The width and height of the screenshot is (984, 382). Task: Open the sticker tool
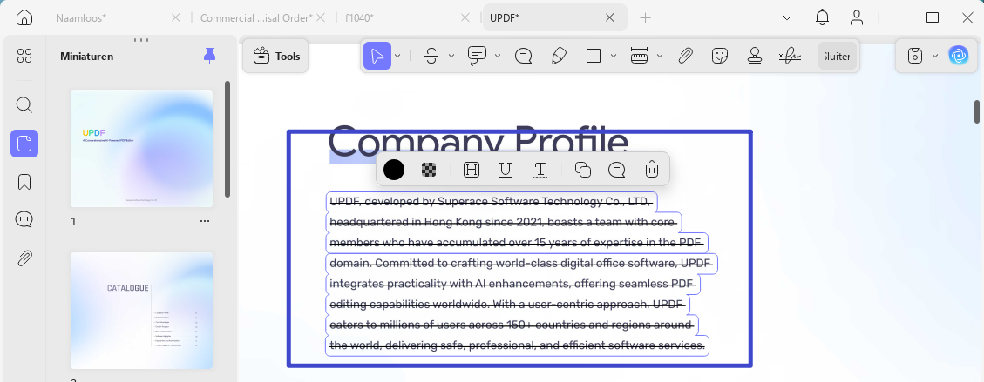coord(720,57)
